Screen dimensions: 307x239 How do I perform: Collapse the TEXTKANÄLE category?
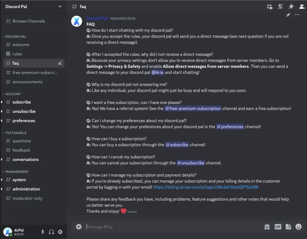pos(16,133)
